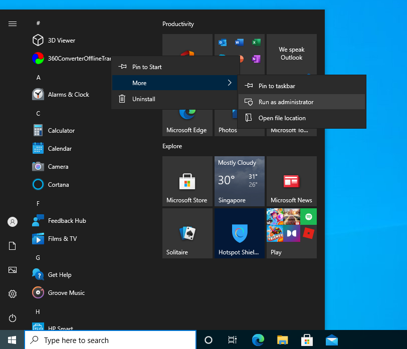407x349 pixels.
Task: Open Microsoft Store tile
Action: coord(187,181)
